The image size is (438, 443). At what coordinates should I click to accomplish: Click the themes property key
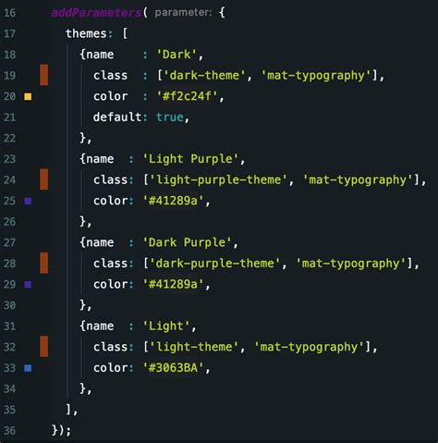click(86, 33)
